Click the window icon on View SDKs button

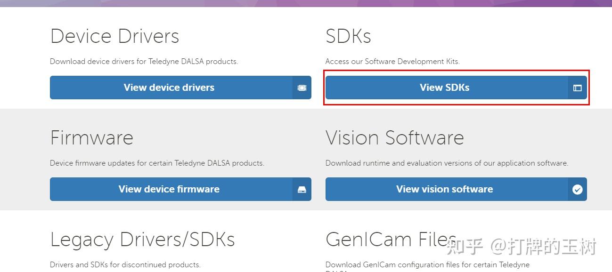578,88
